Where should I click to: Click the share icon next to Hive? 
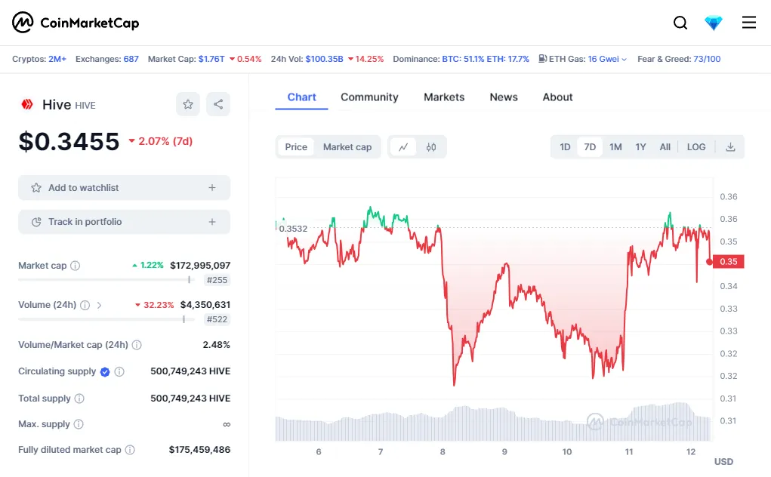(x=218, y=104)
